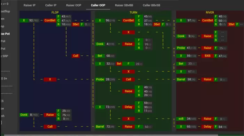Click the Turn Donk stat box
Screen dimensions: 244x136
(x=100, y=44)
